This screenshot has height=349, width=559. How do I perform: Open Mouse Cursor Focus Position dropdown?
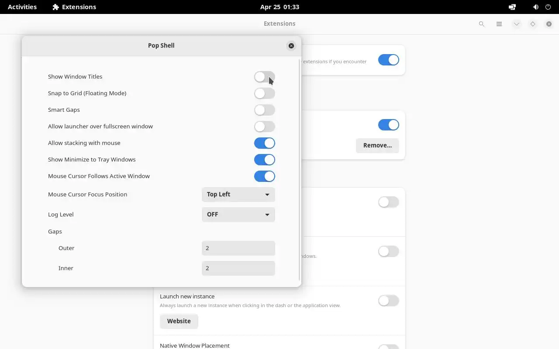[238, 195]
